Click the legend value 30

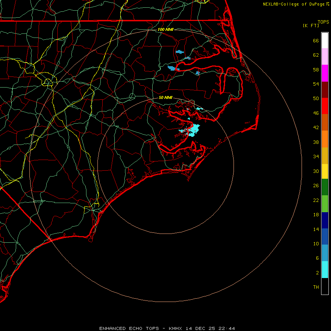pyautogui.click(x=316, y=171)
